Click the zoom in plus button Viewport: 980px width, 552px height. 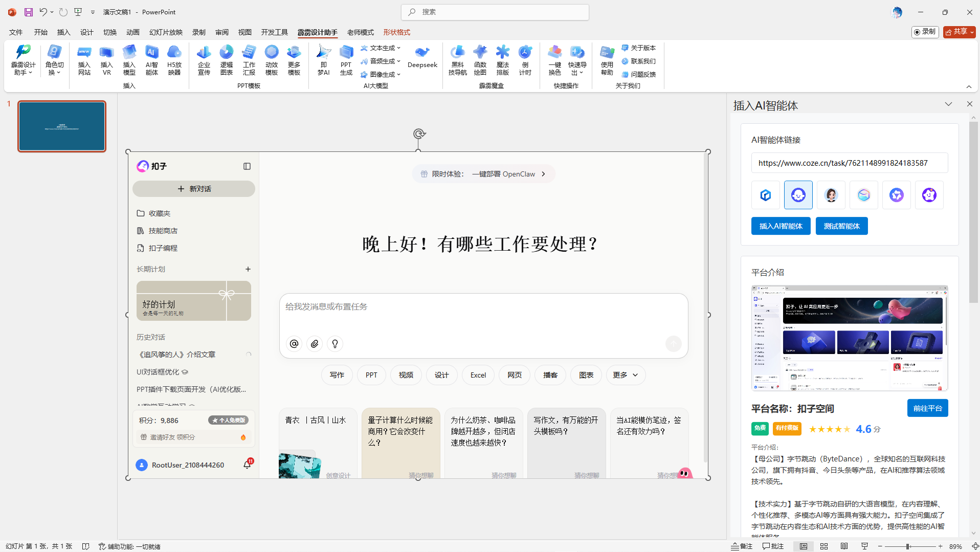pyautogui.click(x=940, y=546)
